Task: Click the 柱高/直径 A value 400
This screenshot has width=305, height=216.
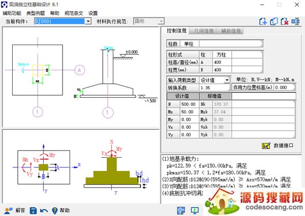Action: pos(222,62)
